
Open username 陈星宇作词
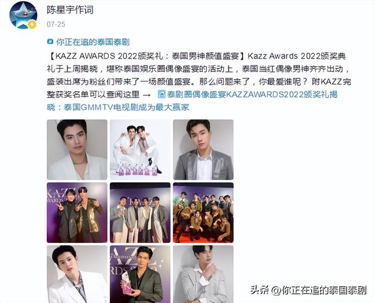pos(70,10)
